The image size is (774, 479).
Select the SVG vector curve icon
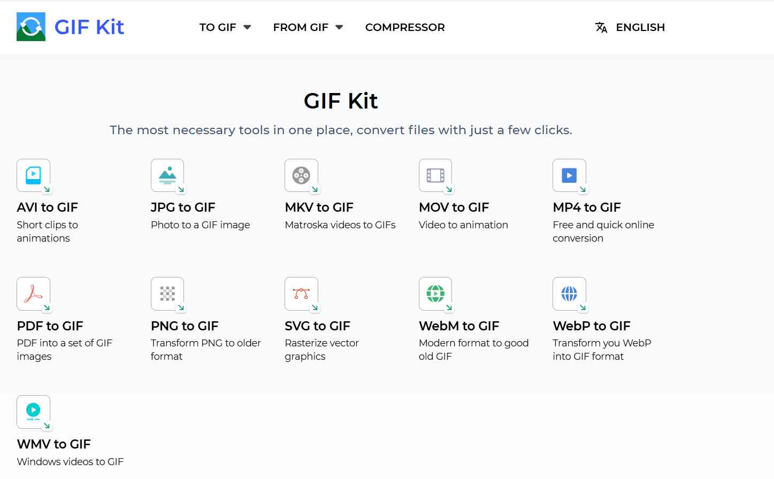[302, 294]
